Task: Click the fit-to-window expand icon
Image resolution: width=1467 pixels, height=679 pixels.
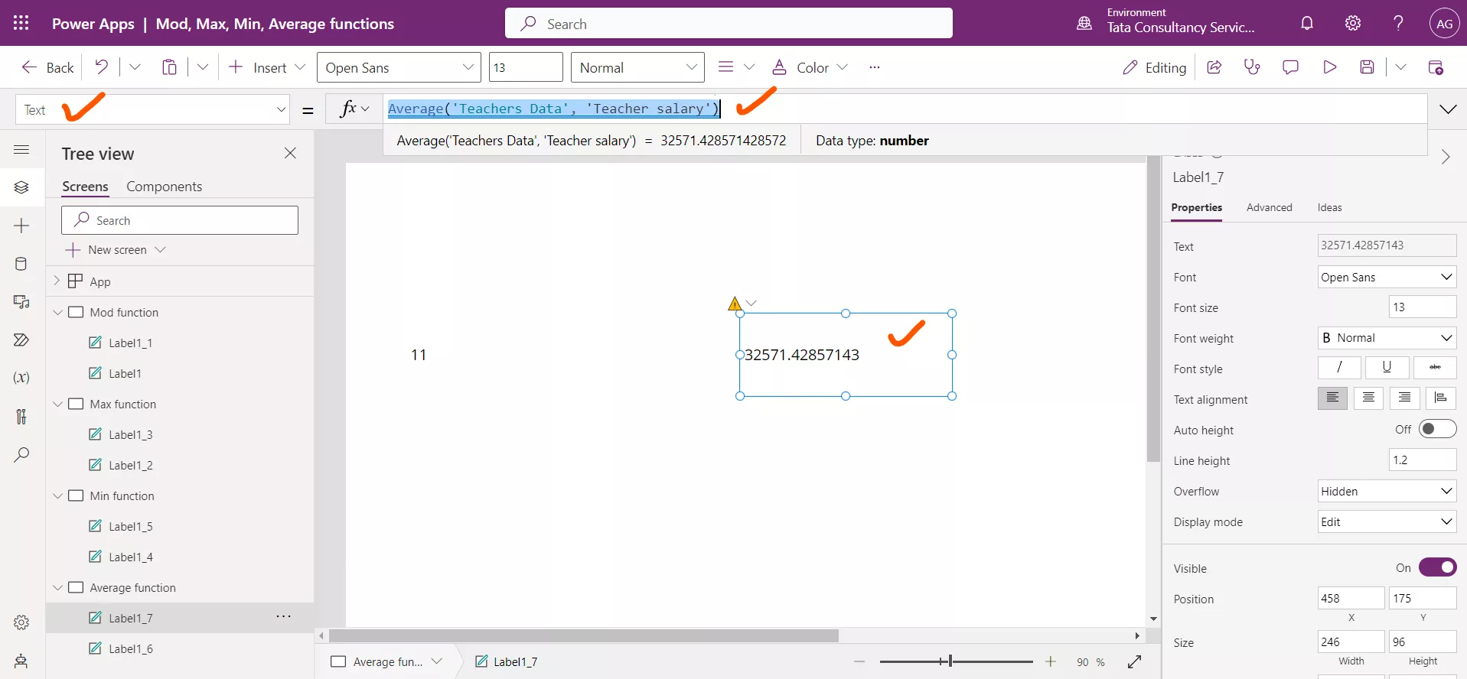Action: 1134,661
